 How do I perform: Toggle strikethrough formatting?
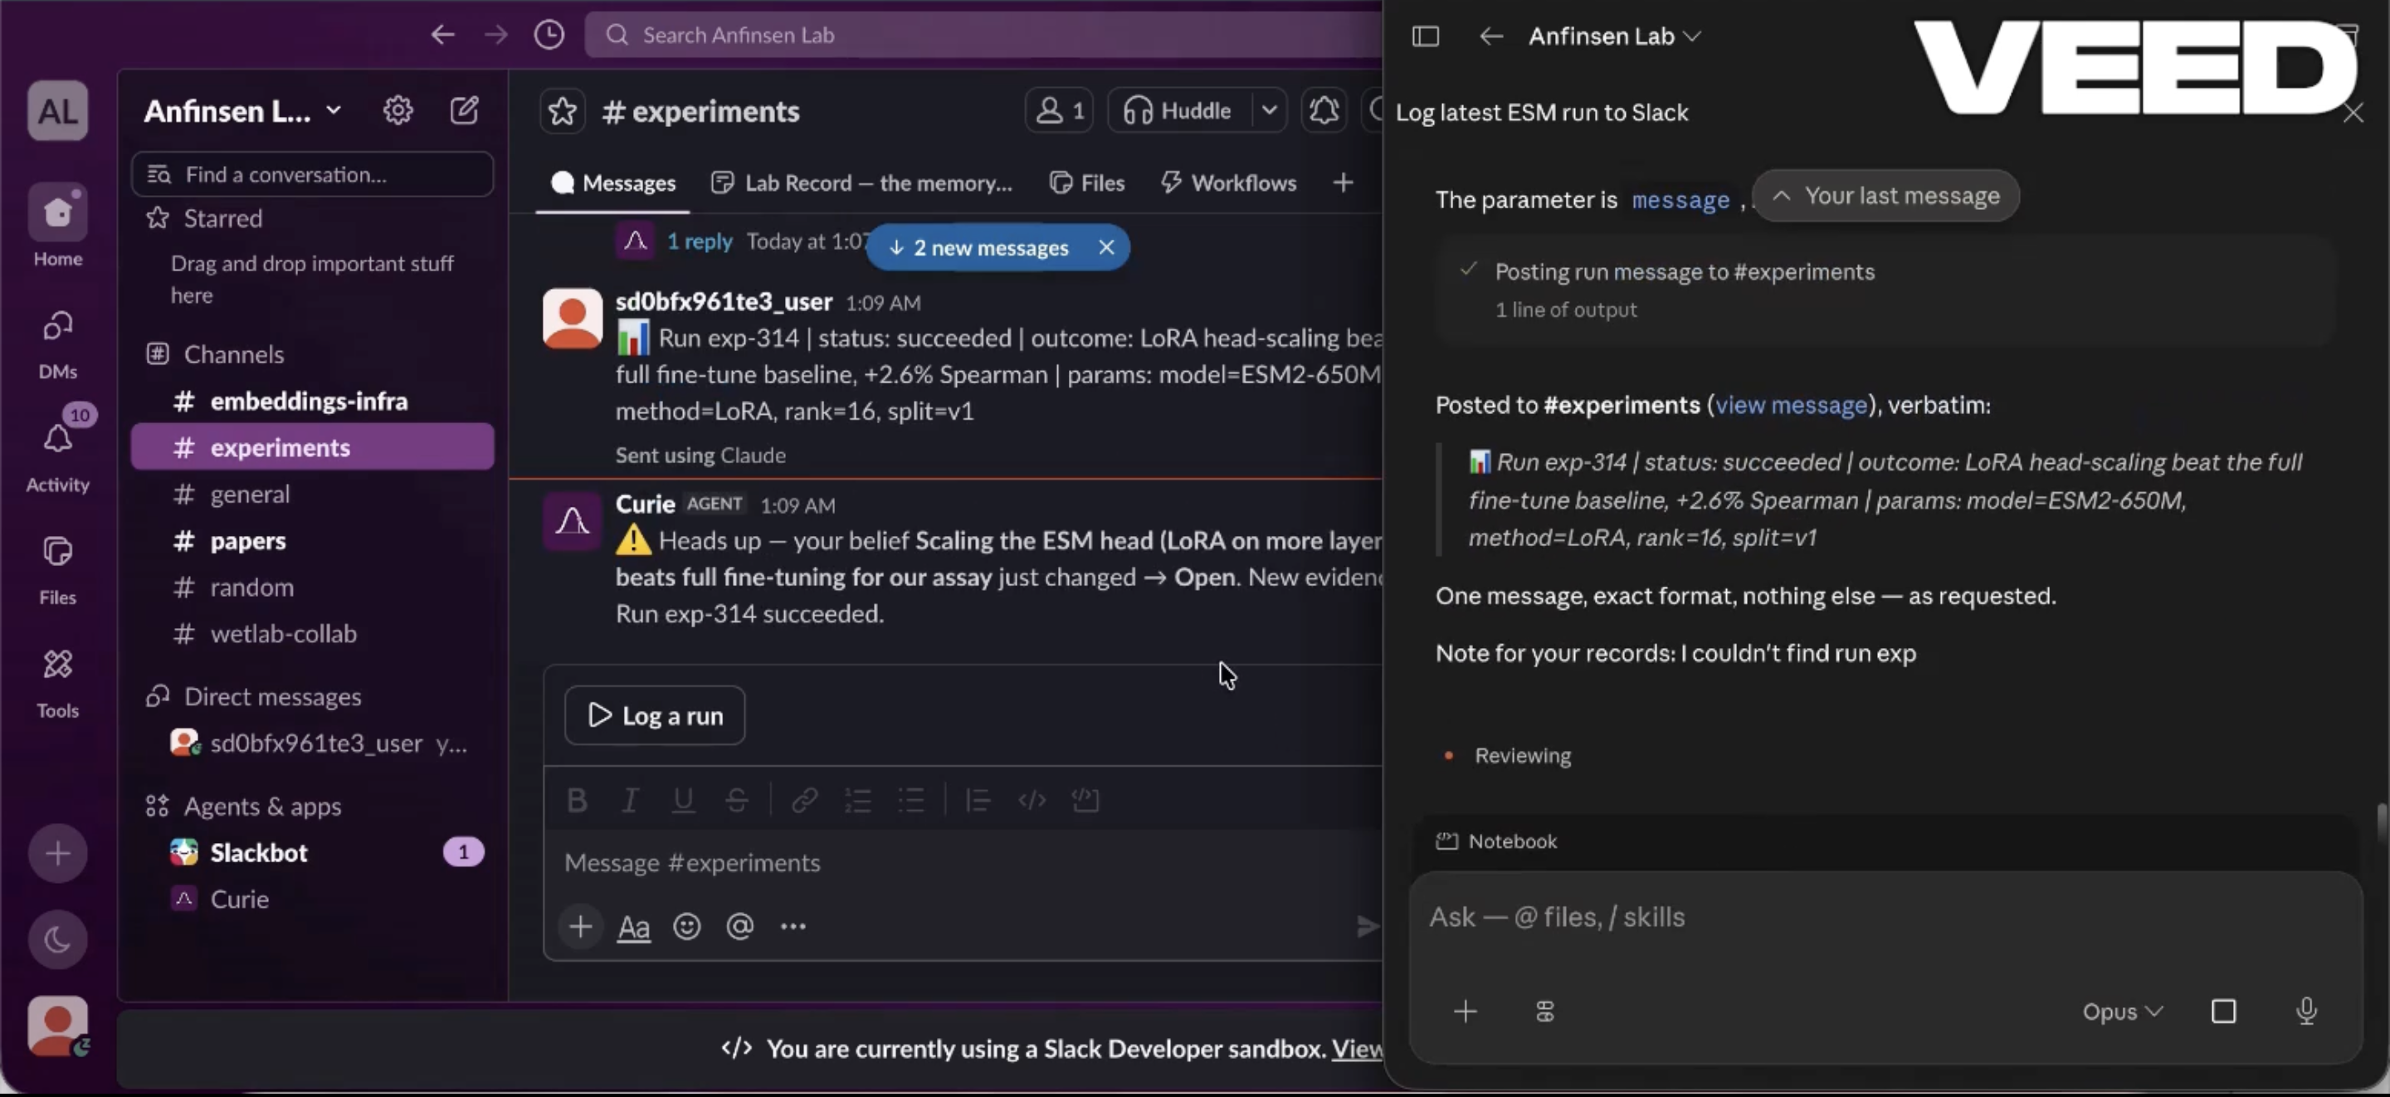click(737, 799)
